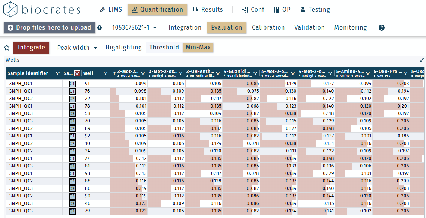Switch to the Calibration tab

pos(268,28)
